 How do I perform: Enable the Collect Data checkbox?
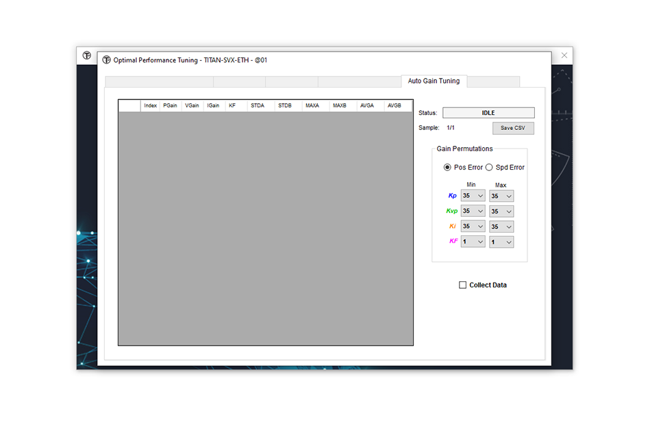[463, 285]
